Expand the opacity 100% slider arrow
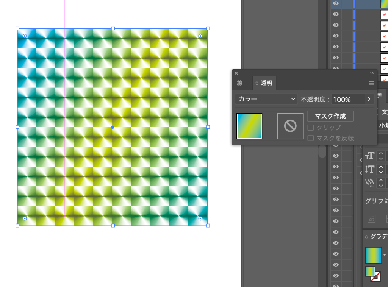 (x=369, y=99)
